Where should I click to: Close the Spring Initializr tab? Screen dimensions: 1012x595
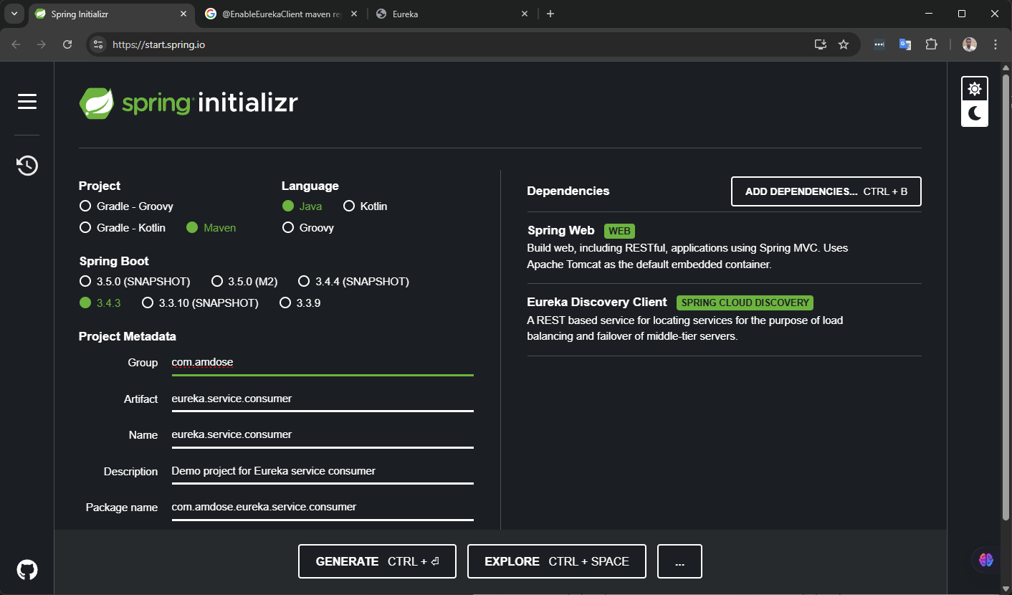click(x=183, y=14)
